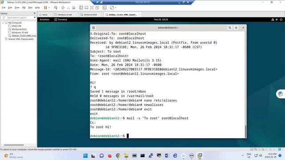Screen dimensions: 285x160
Task: Open the Help menu
Action: coord(37,8)
